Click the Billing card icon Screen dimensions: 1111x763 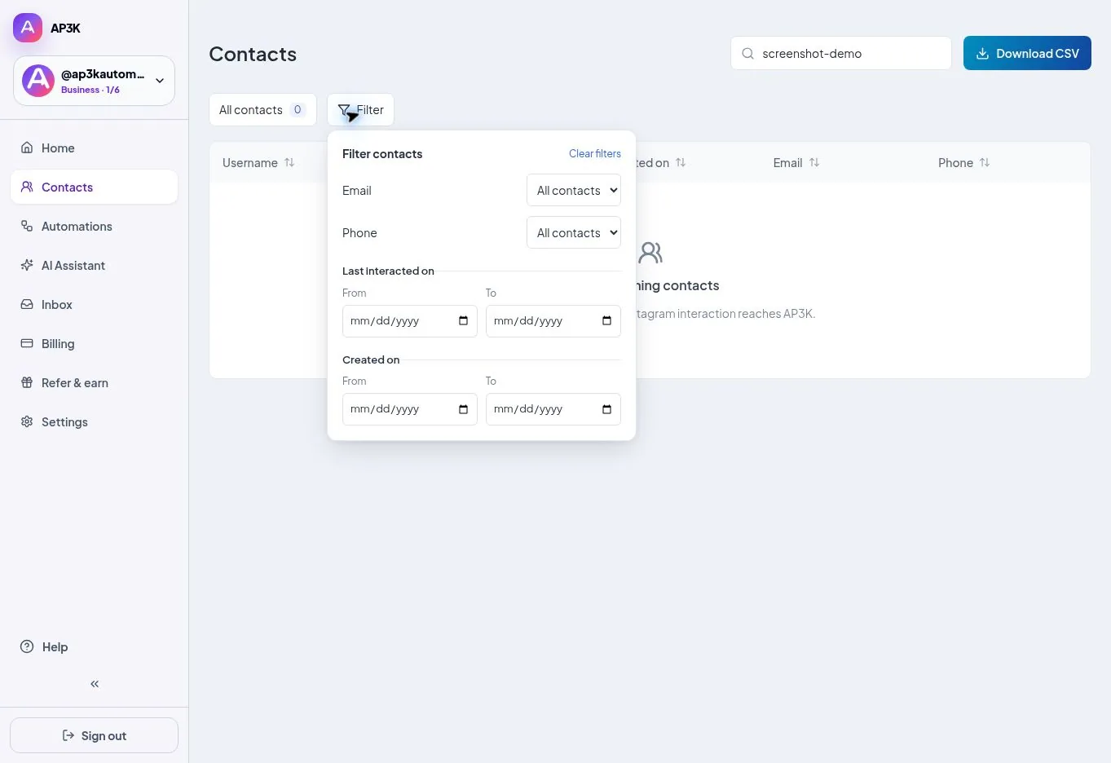point(27,343)
